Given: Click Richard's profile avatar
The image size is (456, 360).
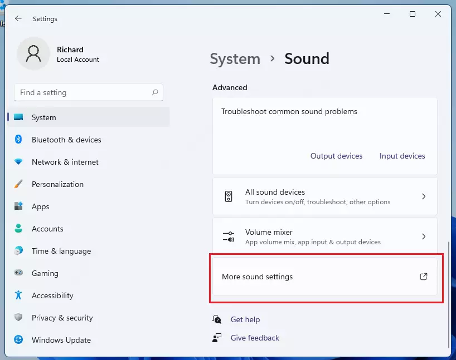Looking at the screenshot, I should (x=33, y=54).
